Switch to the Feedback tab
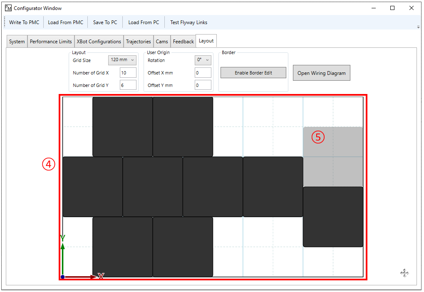The height and width of the screenshot is (292, 424). pos(183,41)
